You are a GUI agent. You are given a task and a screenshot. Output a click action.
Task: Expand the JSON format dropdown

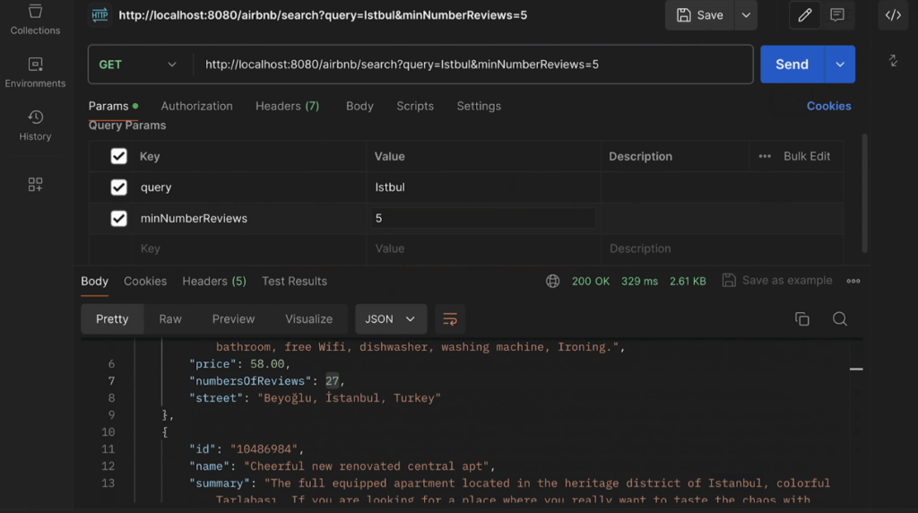tap(391, 319)
